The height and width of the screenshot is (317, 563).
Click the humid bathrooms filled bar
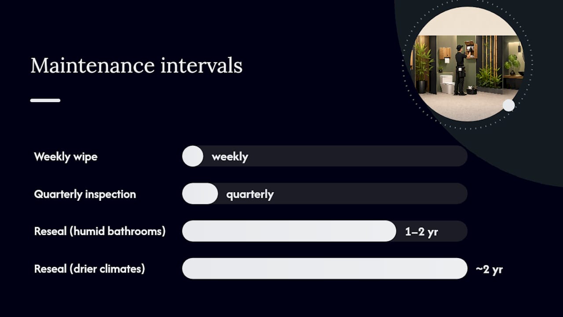click(x=289, y=231)
